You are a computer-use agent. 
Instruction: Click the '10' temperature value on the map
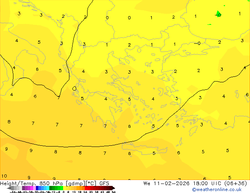tap(4, 176)
